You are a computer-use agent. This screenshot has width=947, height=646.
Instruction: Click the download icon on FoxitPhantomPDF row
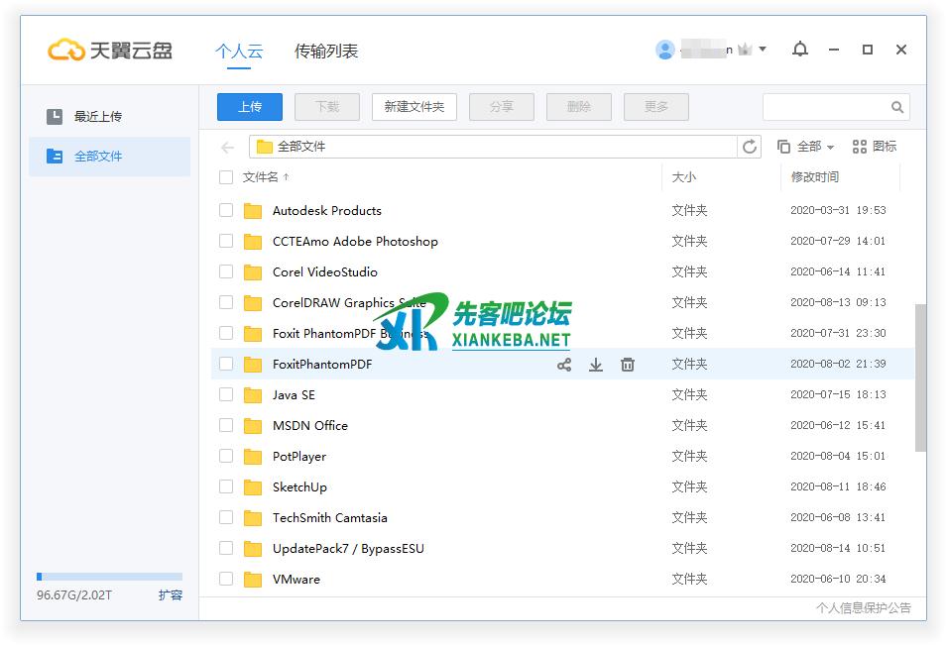tap(596, 365)
